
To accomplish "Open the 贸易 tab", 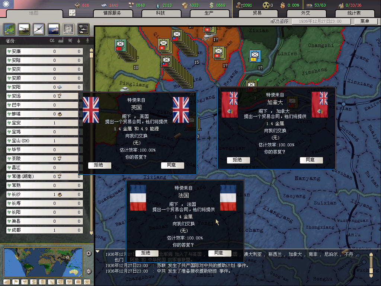I will coord(257,13).
